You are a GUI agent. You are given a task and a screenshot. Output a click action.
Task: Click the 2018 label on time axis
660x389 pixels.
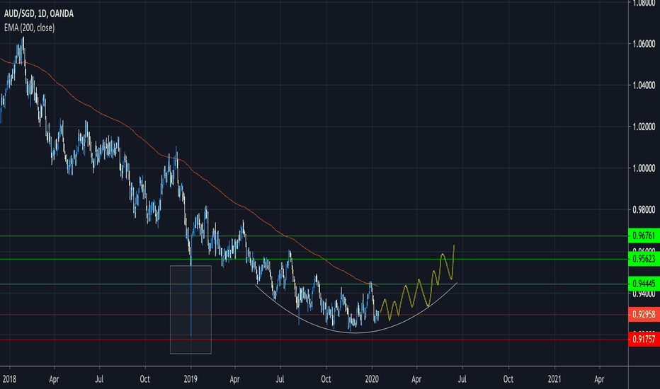[x=11, y=379]
